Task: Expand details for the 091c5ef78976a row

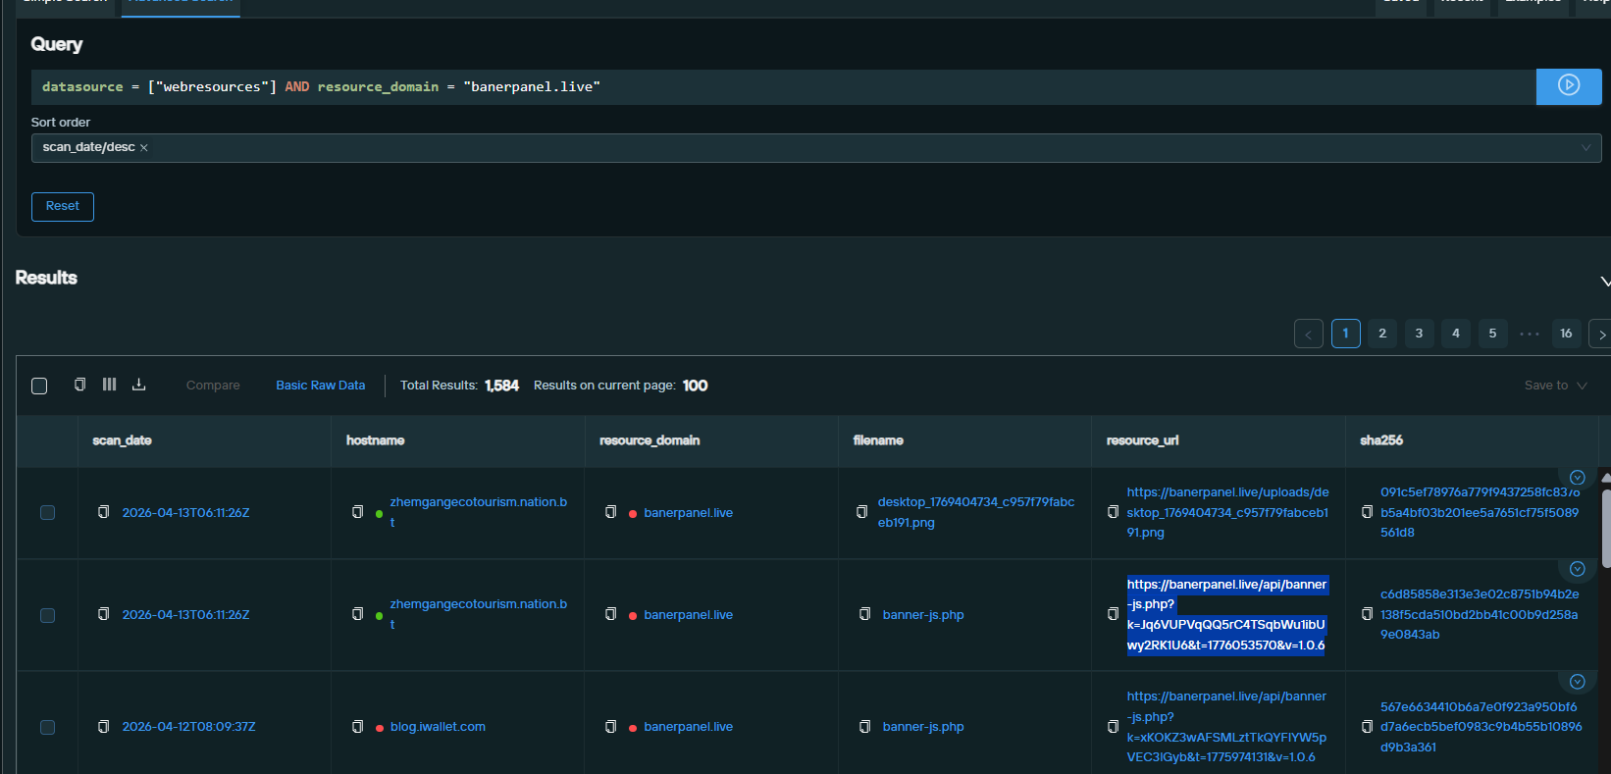Action: [x=1577, y=478]
